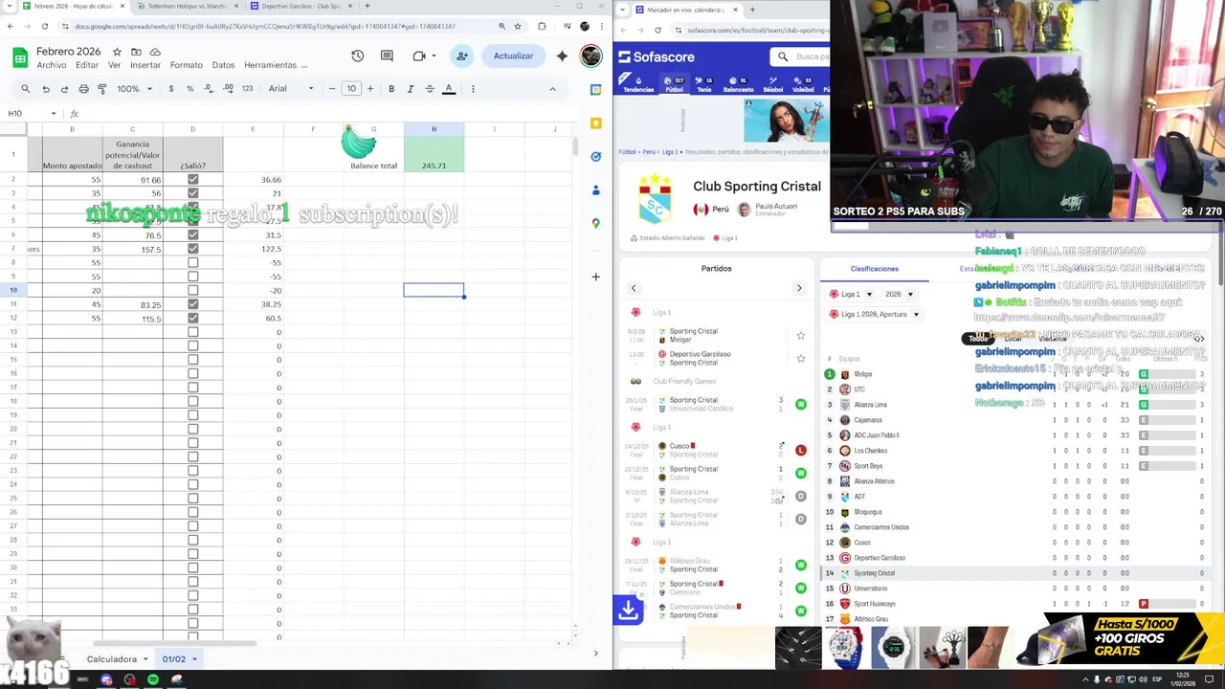This screenshot has height=689, width=1225.
Task: Open the Archivo menu
Action: (x=52, y=65)
